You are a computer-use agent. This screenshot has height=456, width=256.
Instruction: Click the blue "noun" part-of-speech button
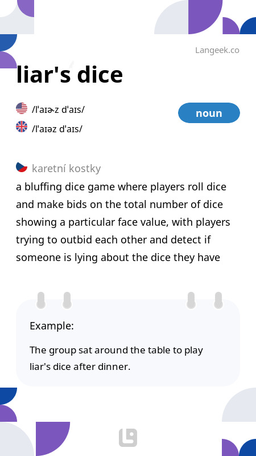209,113
